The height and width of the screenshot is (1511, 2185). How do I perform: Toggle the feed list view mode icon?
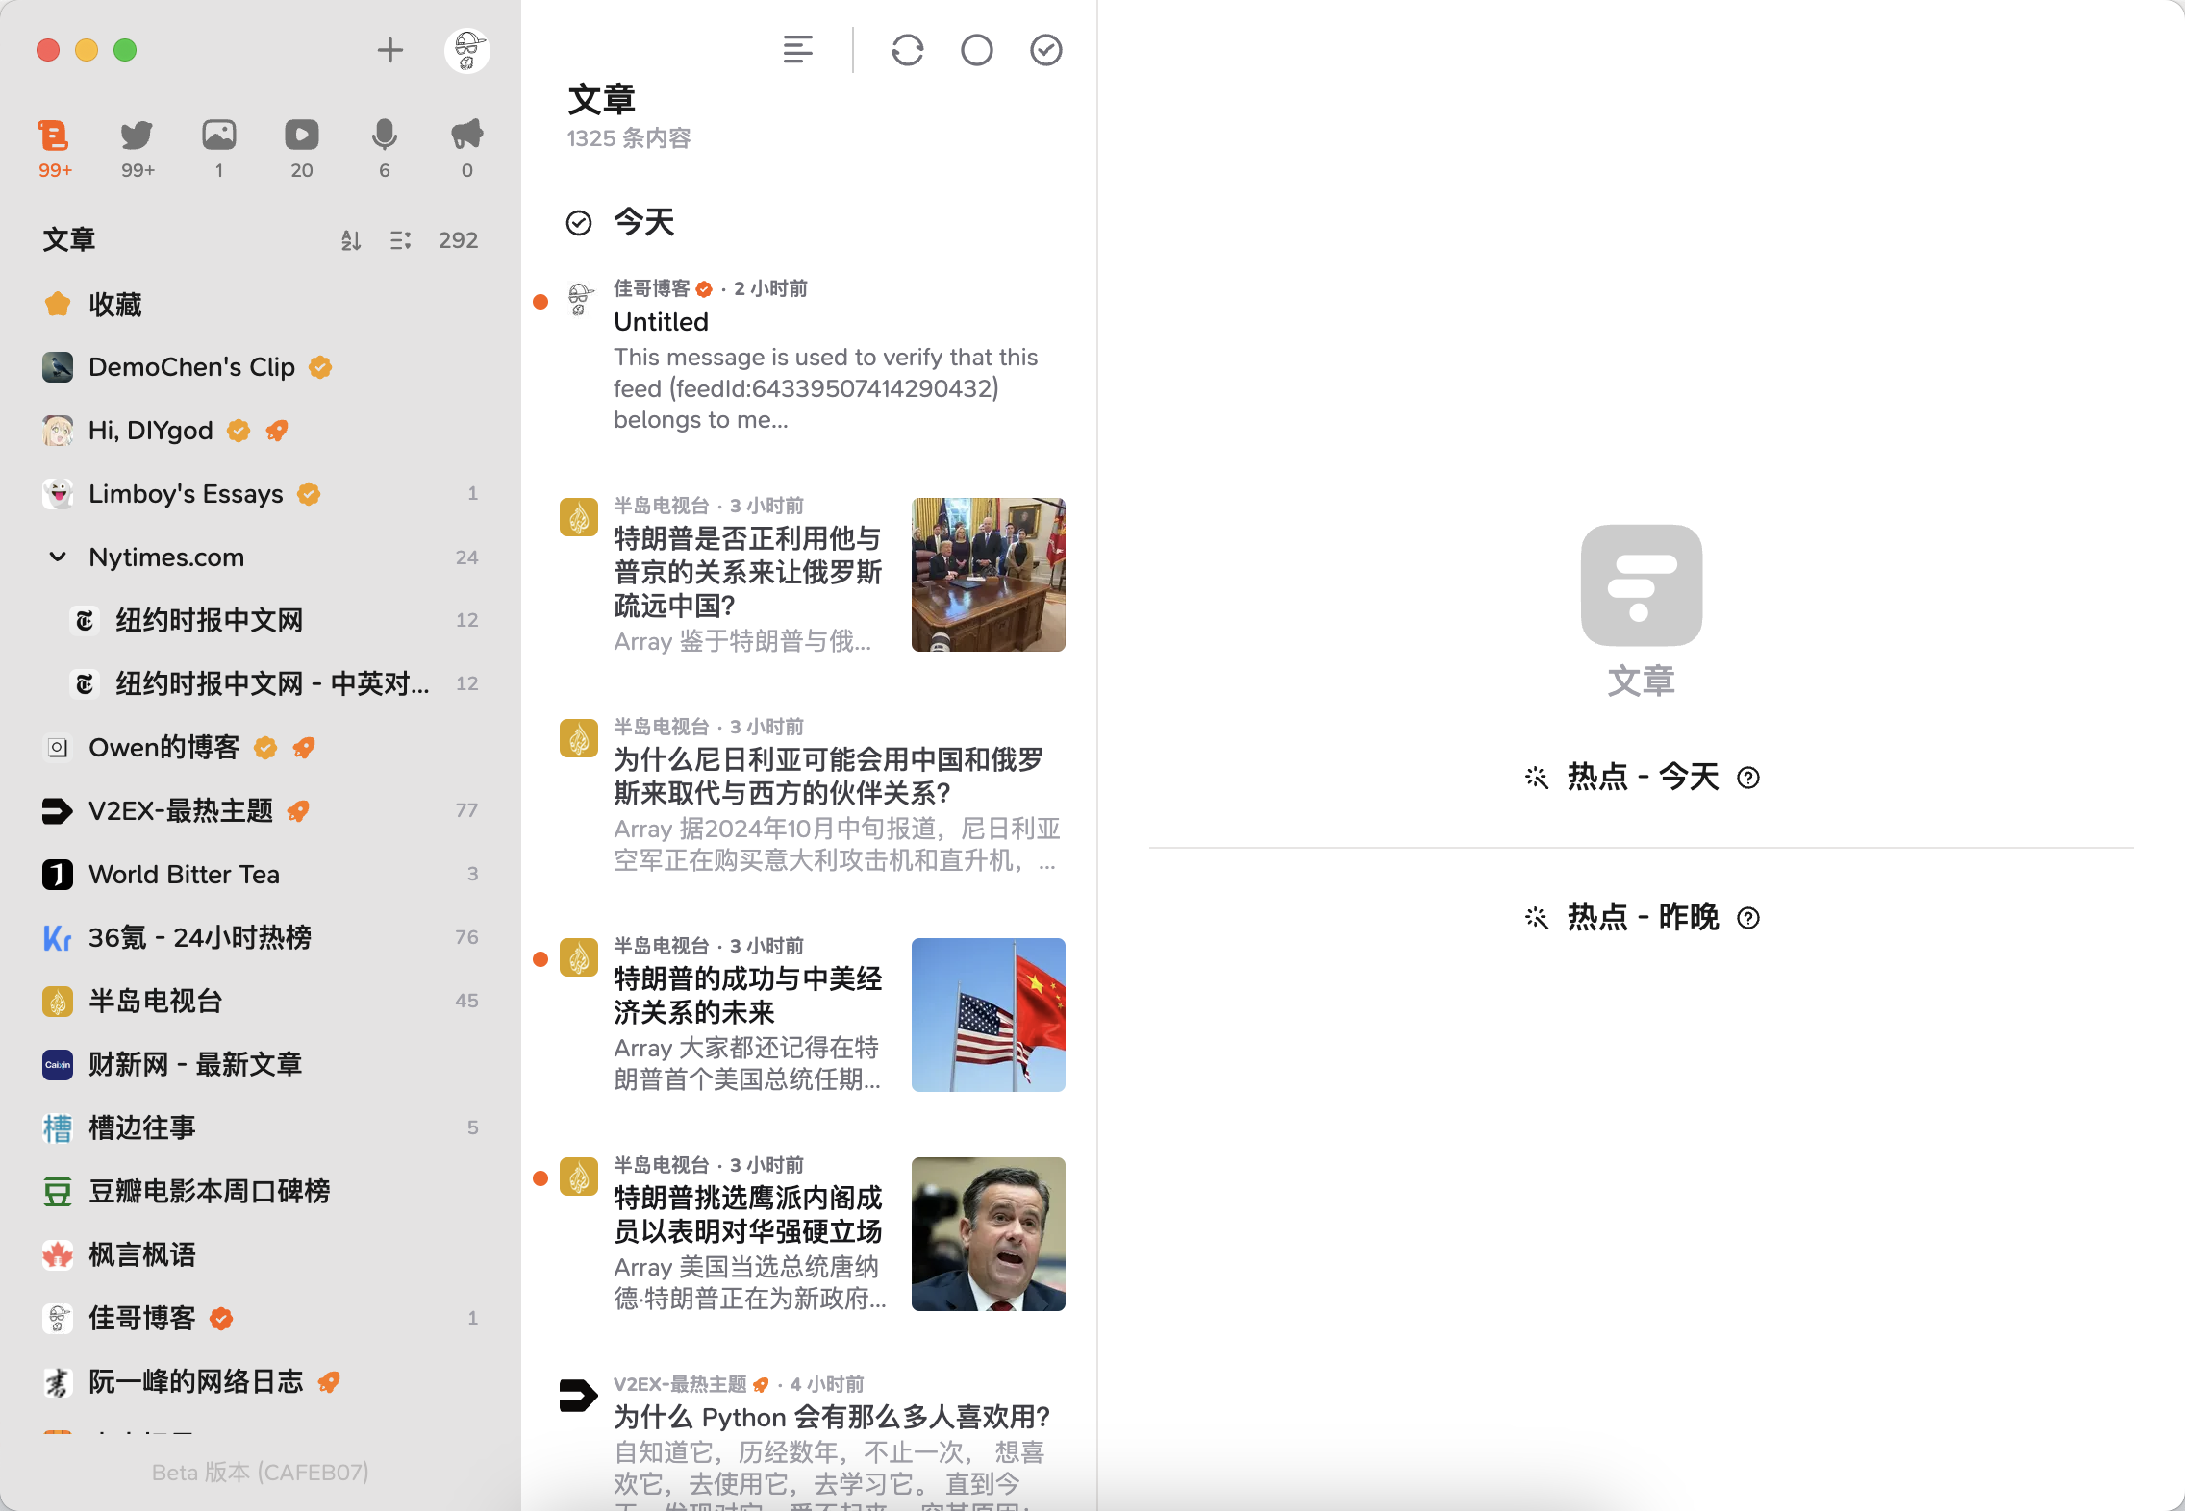point(401,240)
